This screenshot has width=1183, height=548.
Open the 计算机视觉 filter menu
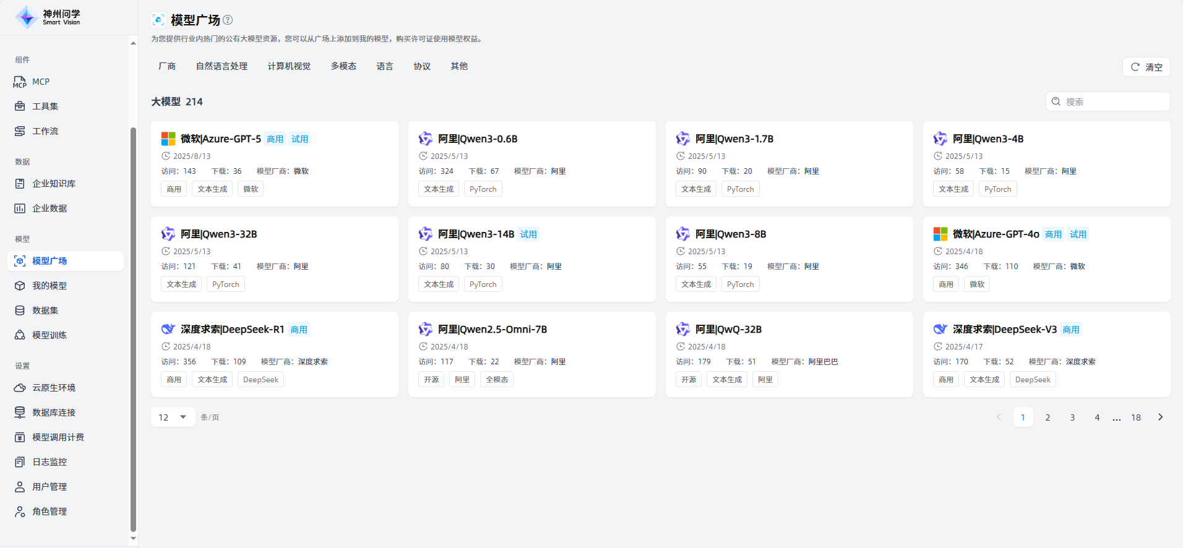(x=289, y=66)
